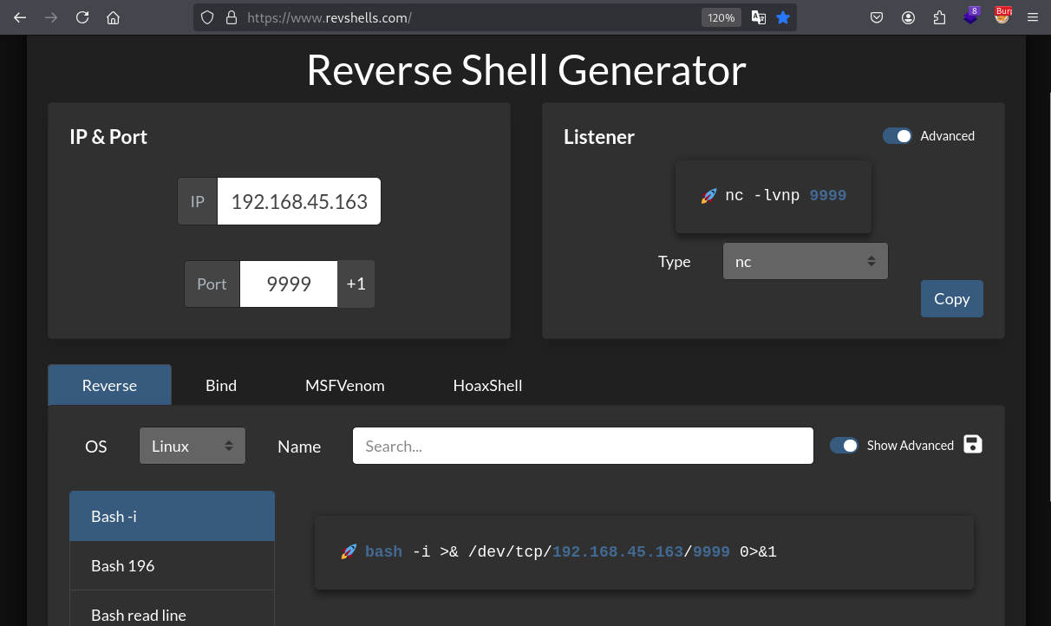Open the listener Type dropdown
The height and width of the screenshot is (626, 1051).
(806, 261)
